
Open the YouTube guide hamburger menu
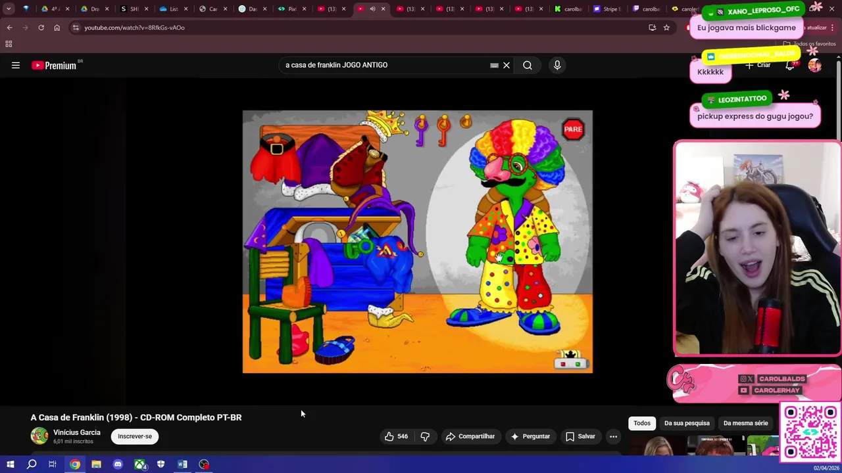click(x=16, y=65)
